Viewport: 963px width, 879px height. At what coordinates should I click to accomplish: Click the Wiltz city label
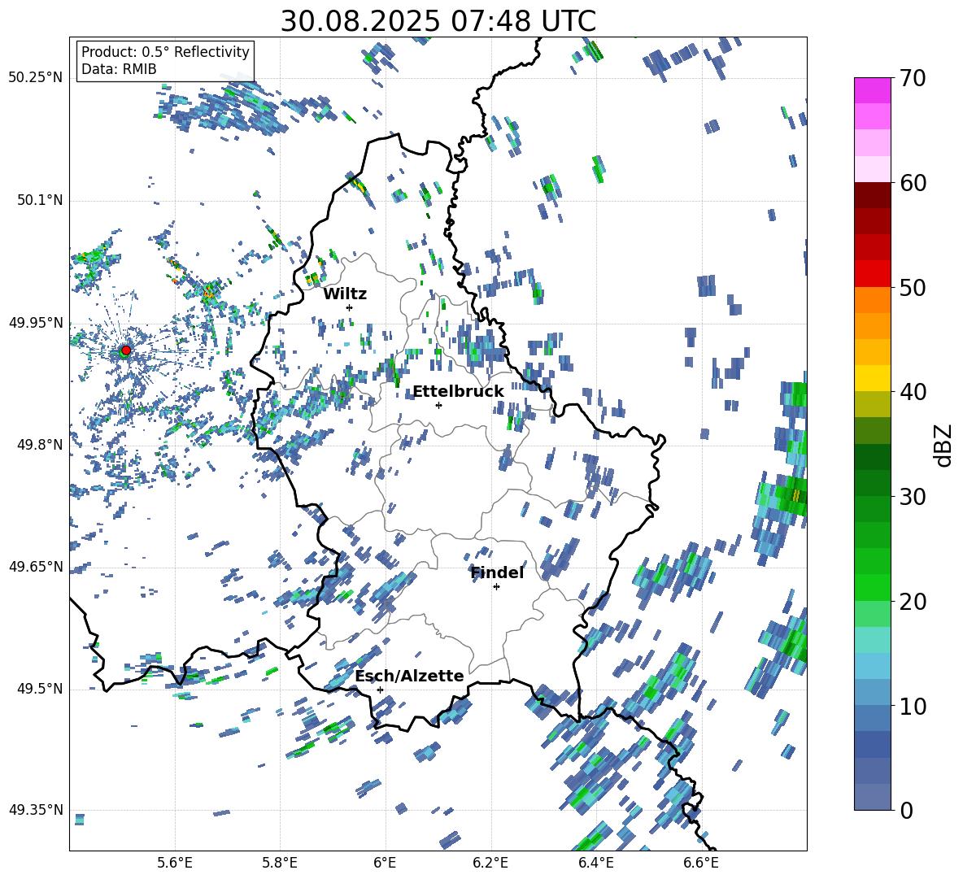click(x=345, y=294)
